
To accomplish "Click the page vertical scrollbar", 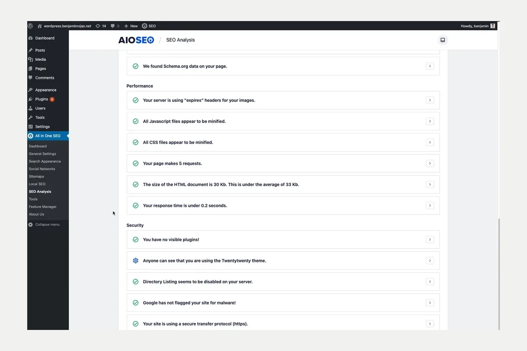I will point(498,274).
